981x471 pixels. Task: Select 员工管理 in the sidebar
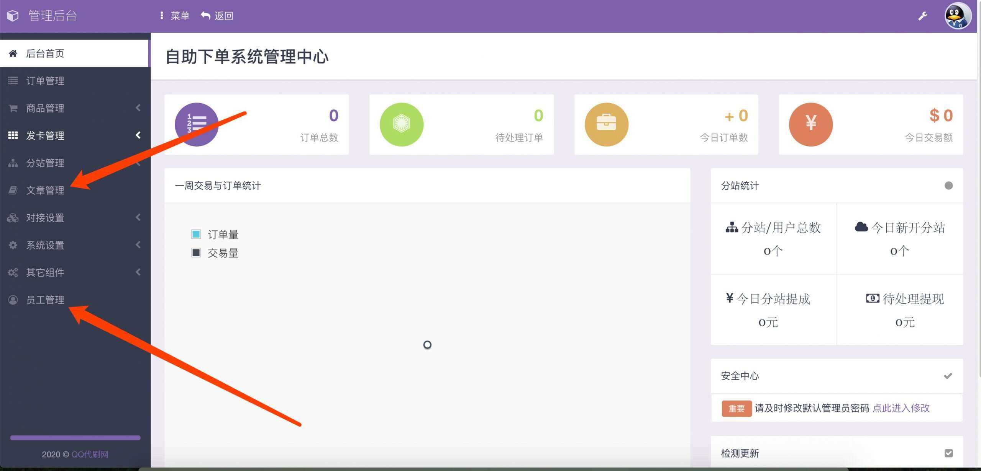(x=45, y=300)
